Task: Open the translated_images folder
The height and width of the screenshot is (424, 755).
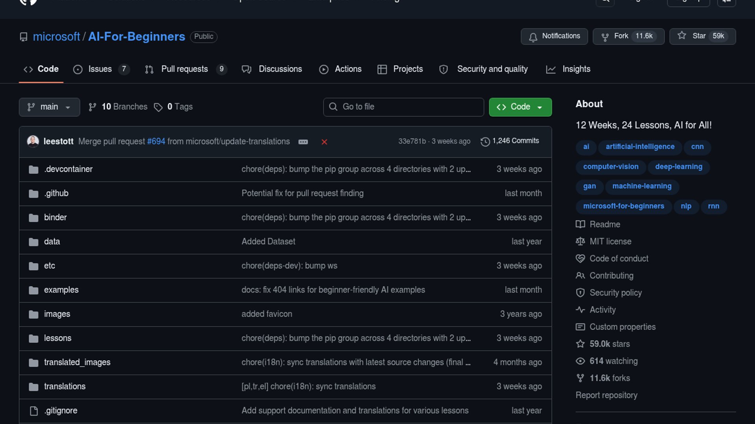Action: [x=77, y=362]
